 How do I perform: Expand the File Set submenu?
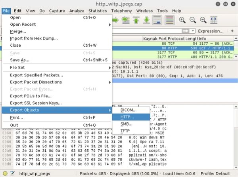[57, 68]
